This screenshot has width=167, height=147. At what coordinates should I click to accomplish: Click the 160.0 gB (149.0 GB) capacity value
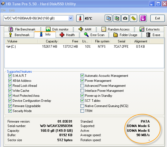(56, 131)
